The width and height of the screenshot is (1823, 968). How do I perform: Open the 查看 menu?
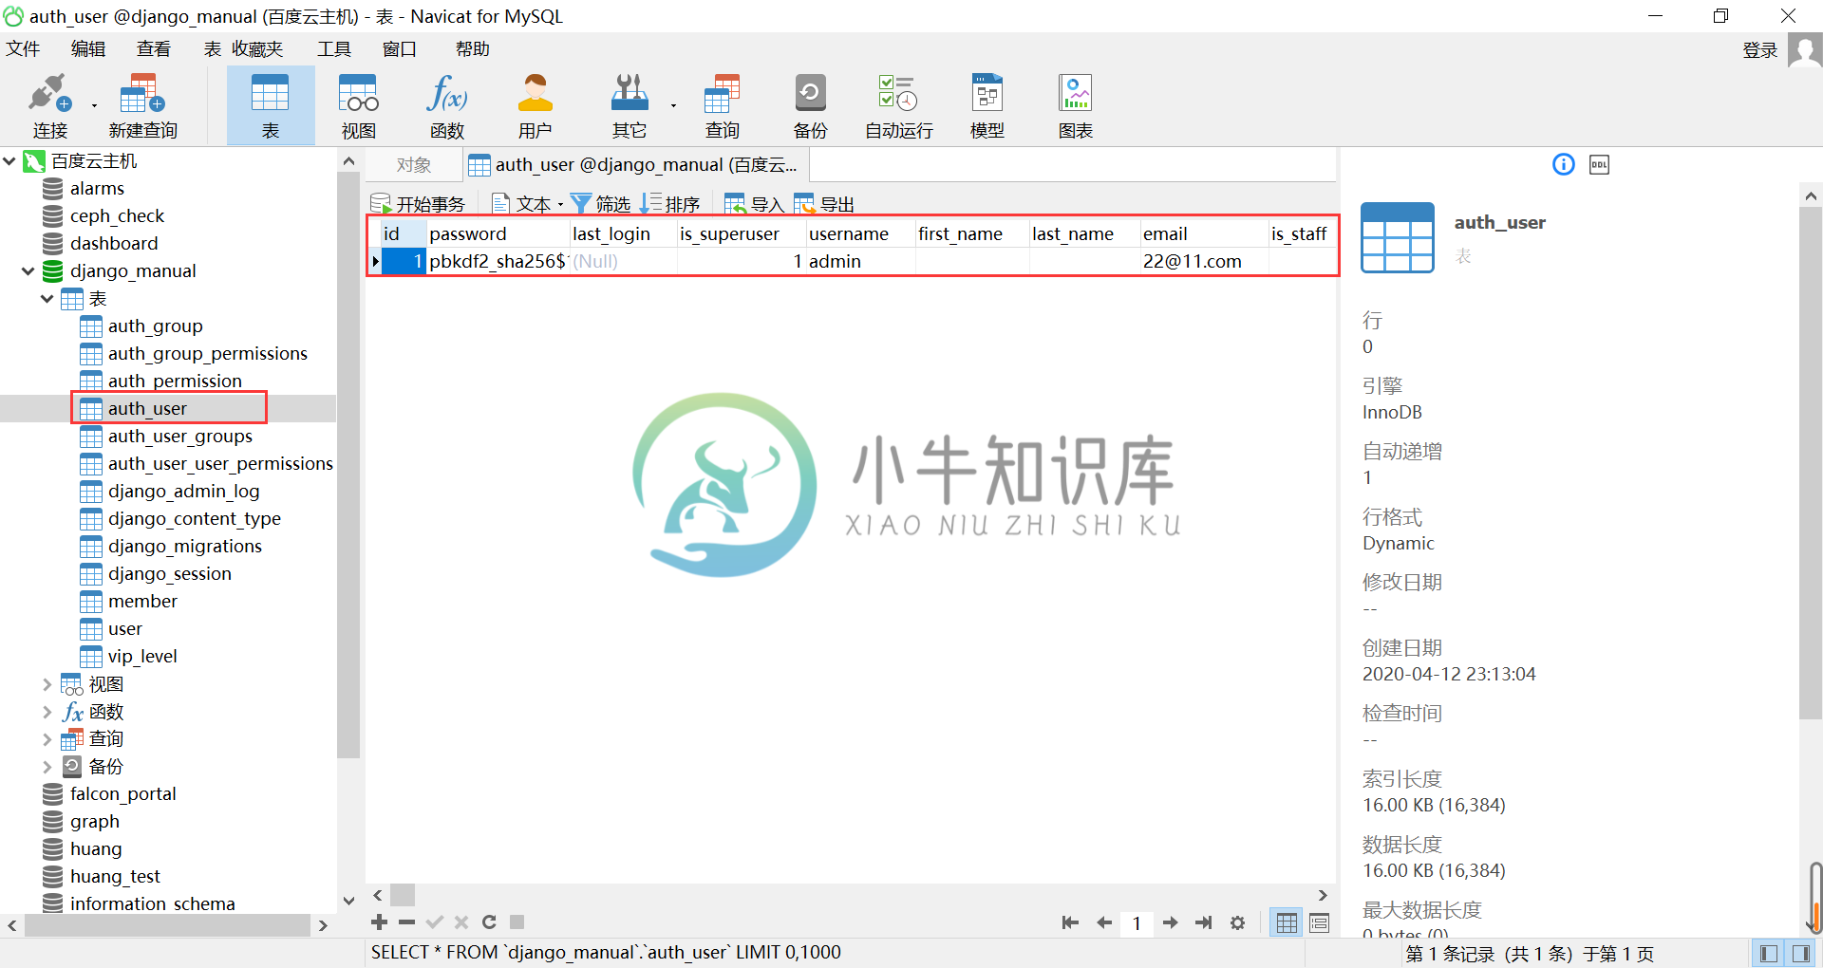154,48
